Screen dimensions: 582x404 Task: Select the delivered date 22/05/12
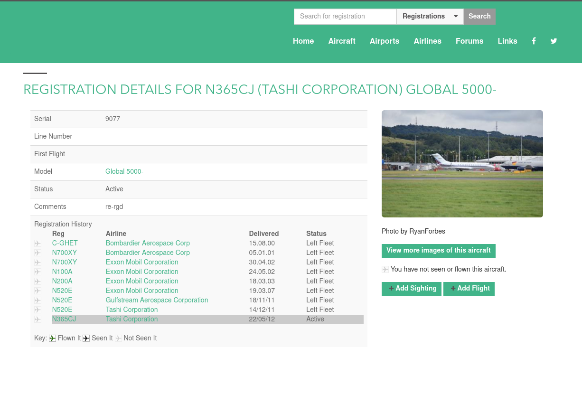click(262, 319)
